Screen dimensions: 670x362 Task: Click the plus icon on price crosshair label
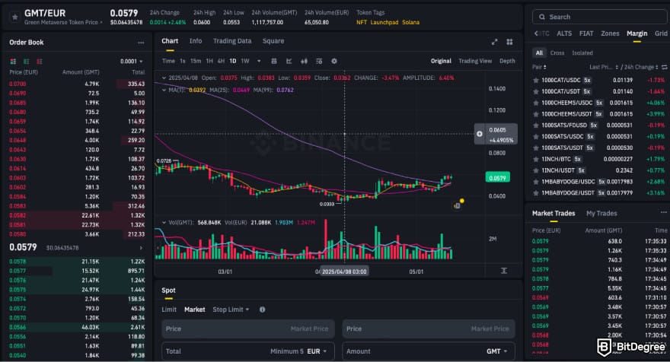point(480,134)
